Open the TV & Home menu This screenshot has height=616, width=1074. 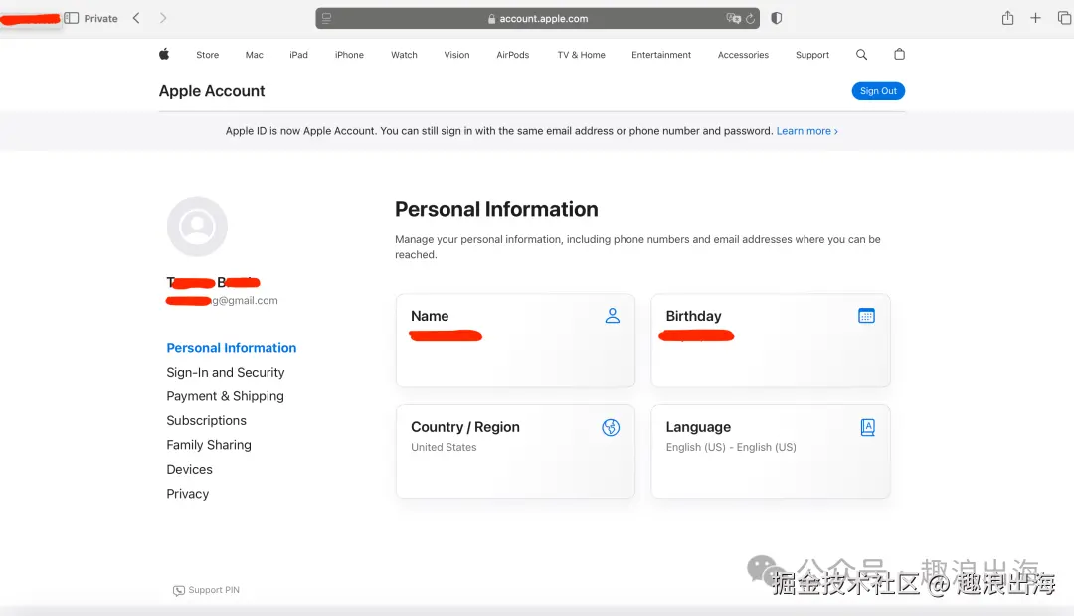(582, 55)
